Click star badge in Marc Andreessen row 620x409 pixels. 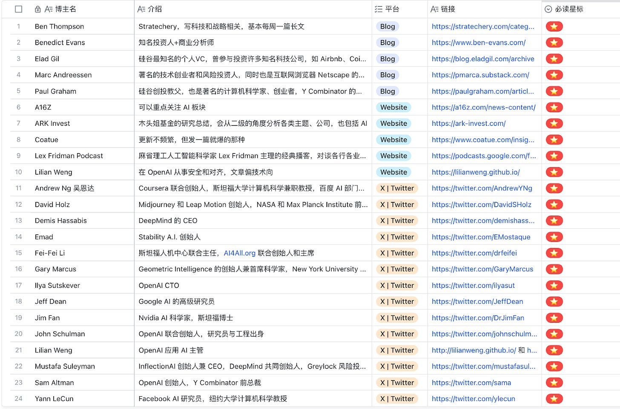tap(554, 75)
